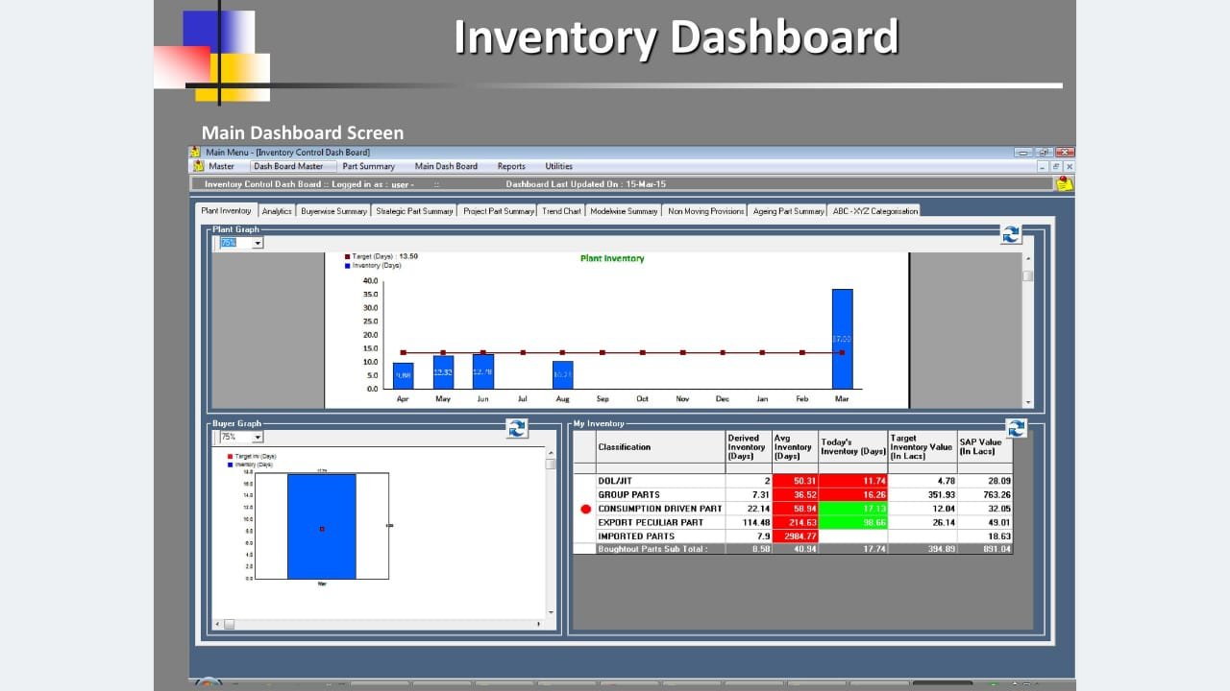Switch to the Trend Chart tab

coord(561,211)
